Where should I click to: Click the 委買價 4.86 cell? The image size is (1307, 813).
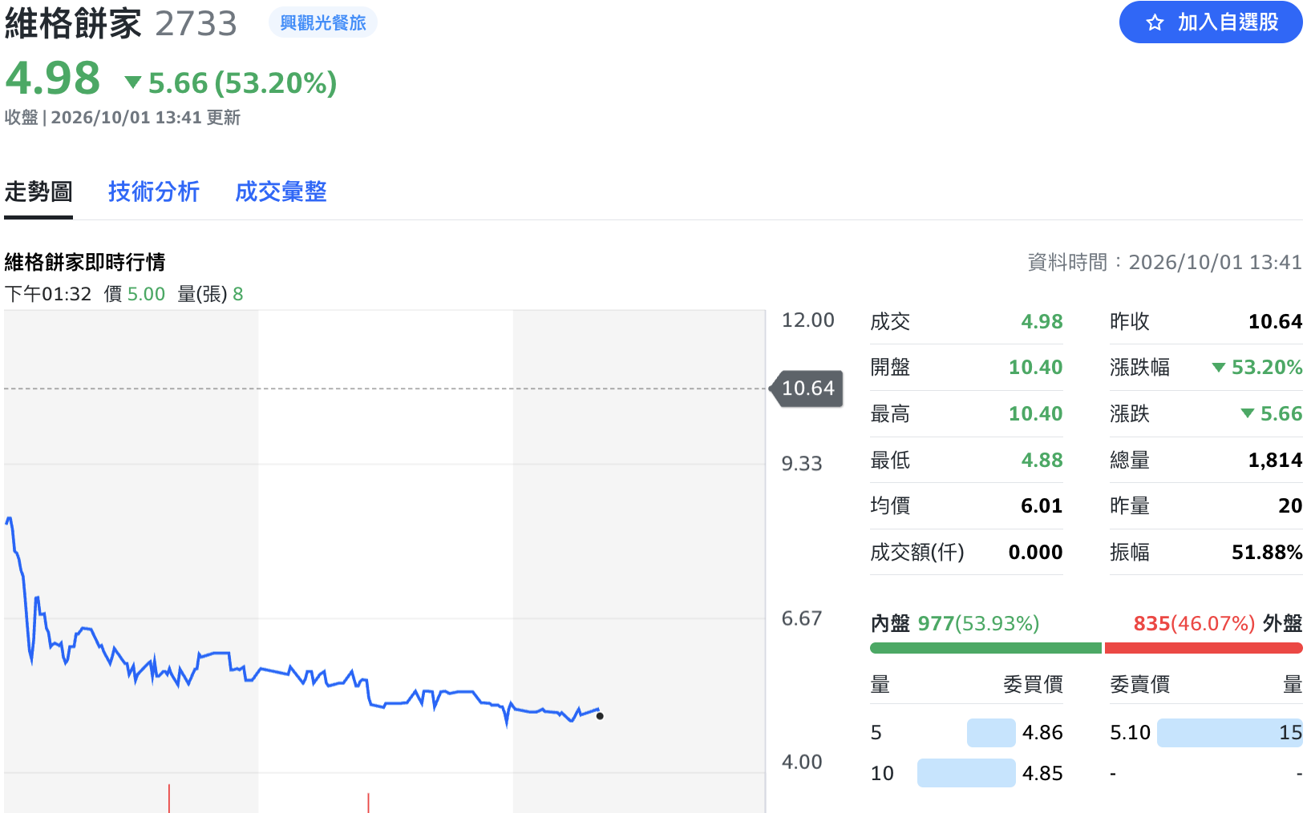click(x=1042, y=733)
